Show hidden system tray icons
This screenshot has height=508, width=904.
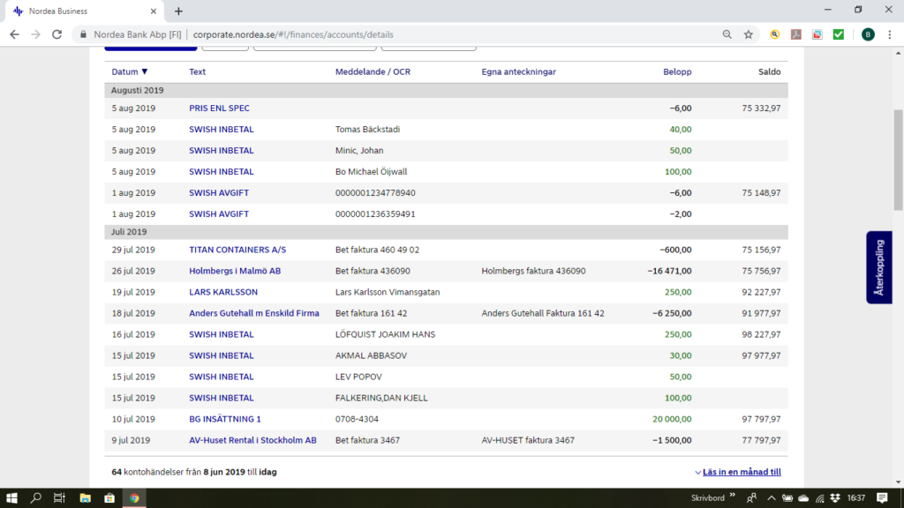771,498
